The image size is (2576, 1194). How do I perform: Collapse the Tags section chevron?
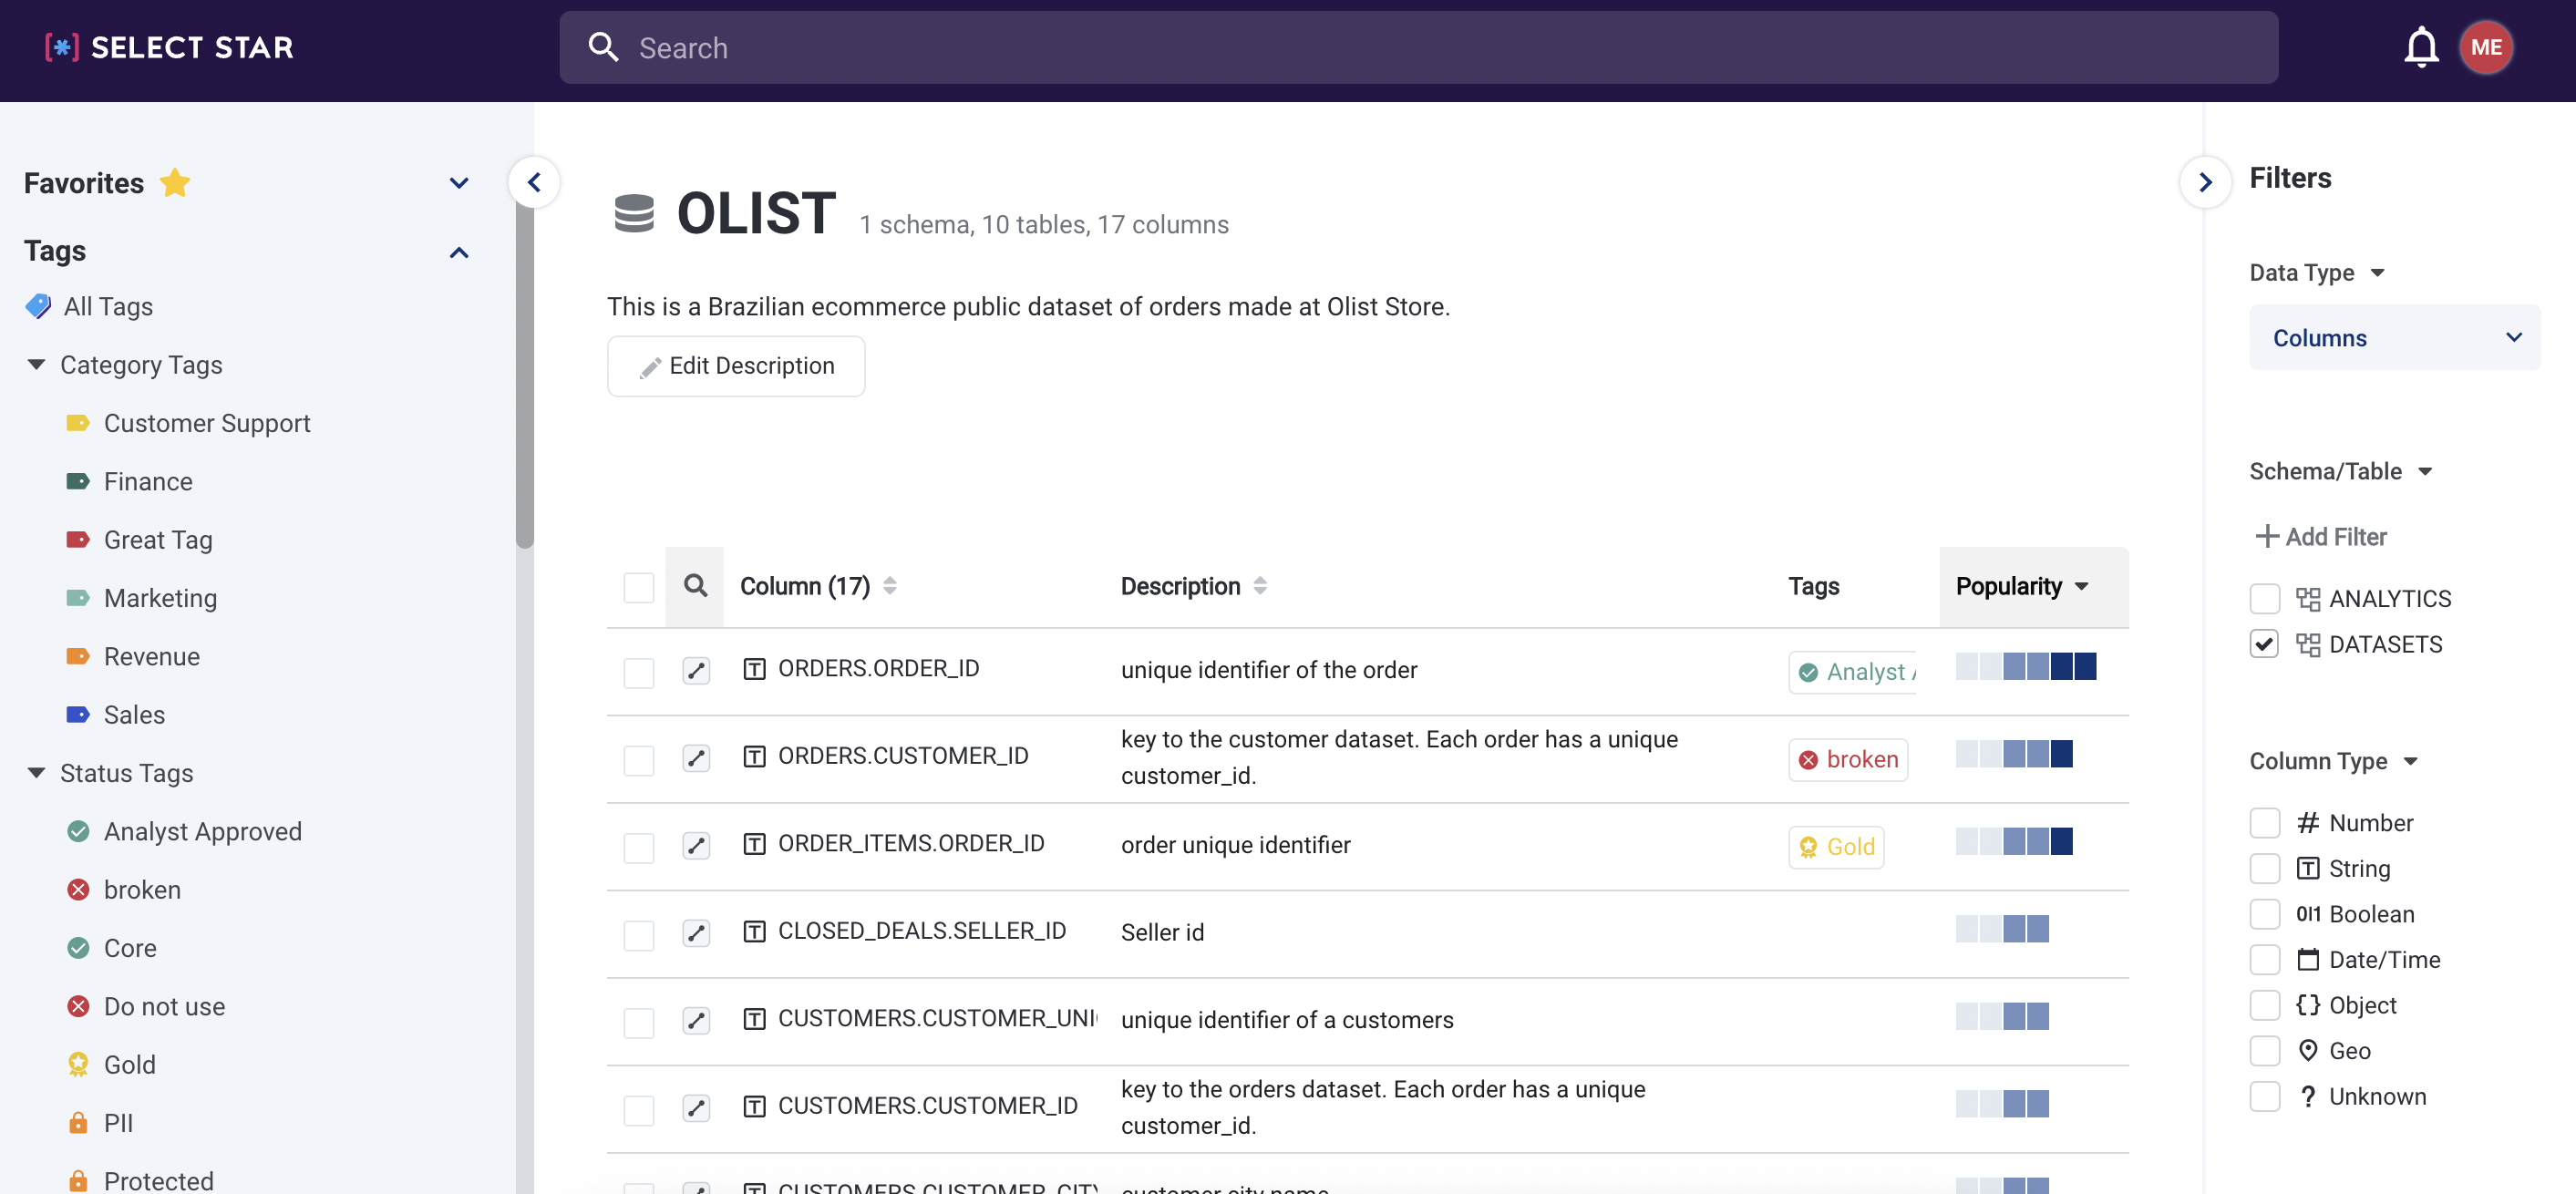(x=459, y=252)
